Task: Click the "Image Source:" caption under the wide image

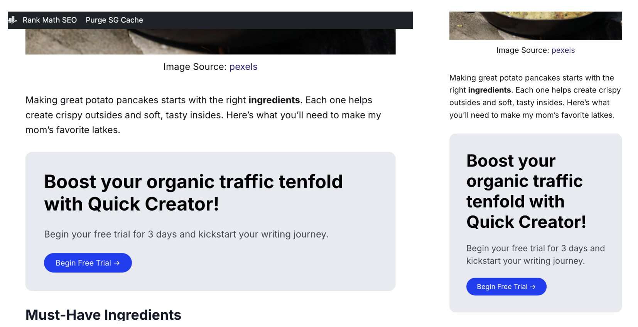Action: point(194,67)
